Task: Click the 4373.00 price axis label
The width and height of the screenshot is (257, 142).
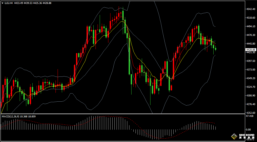Action: [x=251, y=69]
